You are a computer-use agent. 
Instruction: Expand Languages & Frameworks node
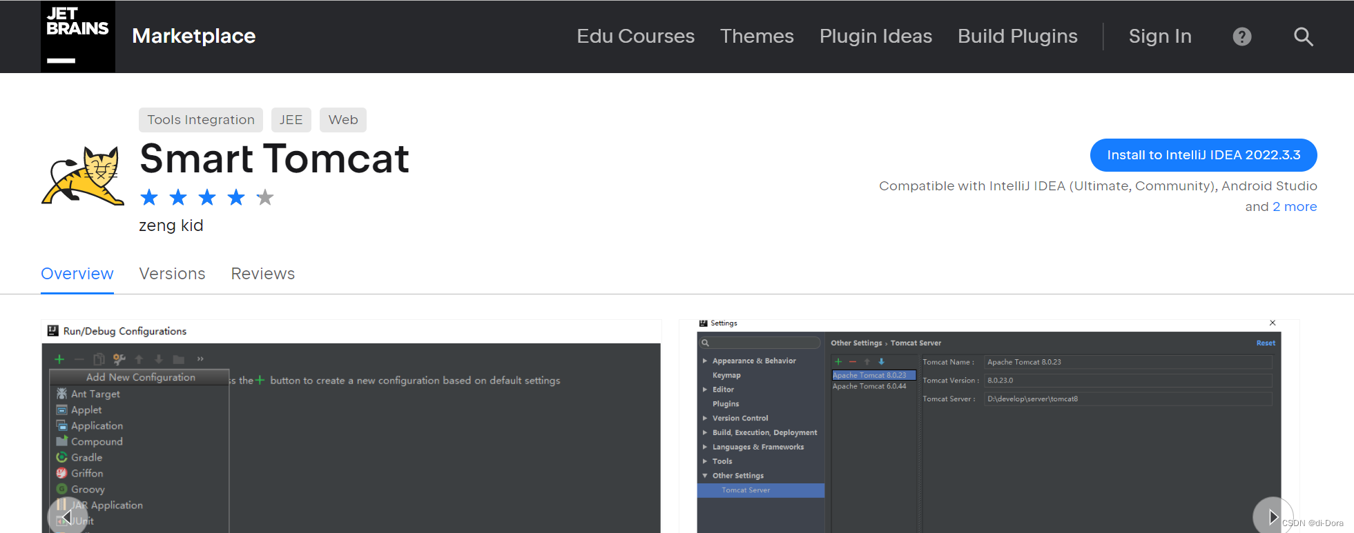(705, 447)
